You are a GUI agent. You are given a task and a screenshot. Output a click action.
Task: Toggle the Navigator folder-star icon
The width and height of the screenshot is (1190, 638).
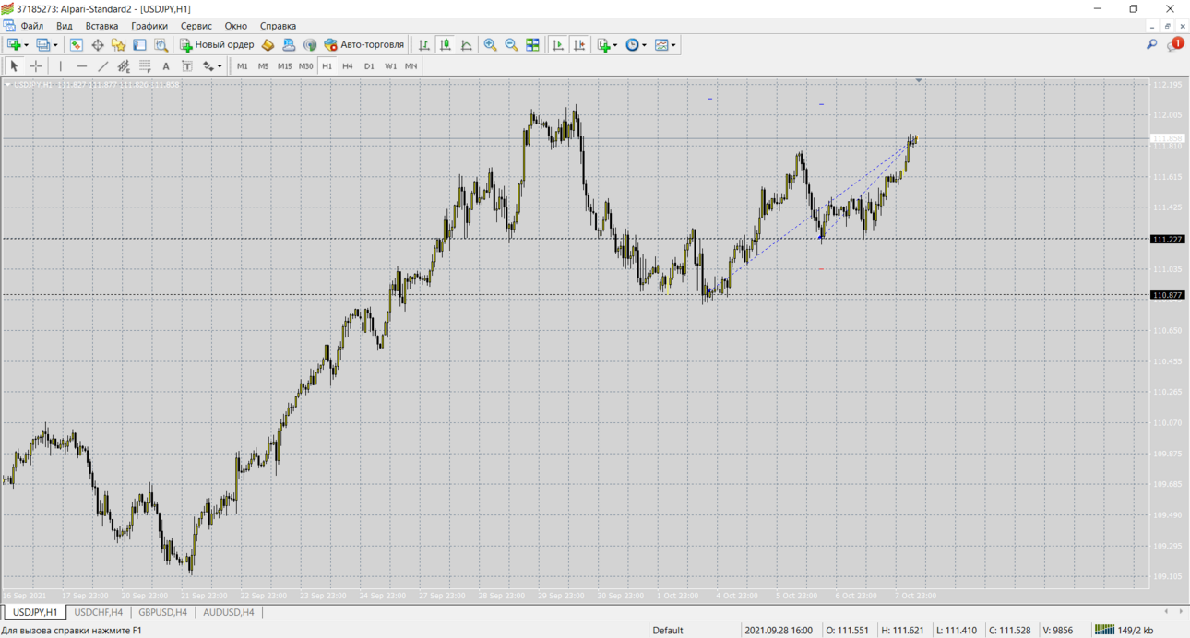[118, 44]
